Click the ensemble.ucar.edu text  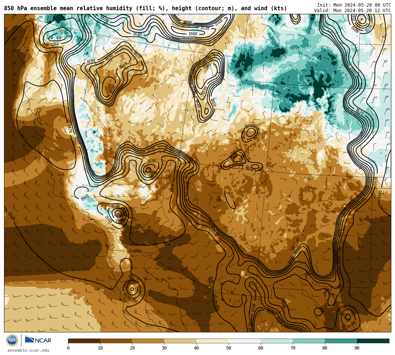[29, 350]
